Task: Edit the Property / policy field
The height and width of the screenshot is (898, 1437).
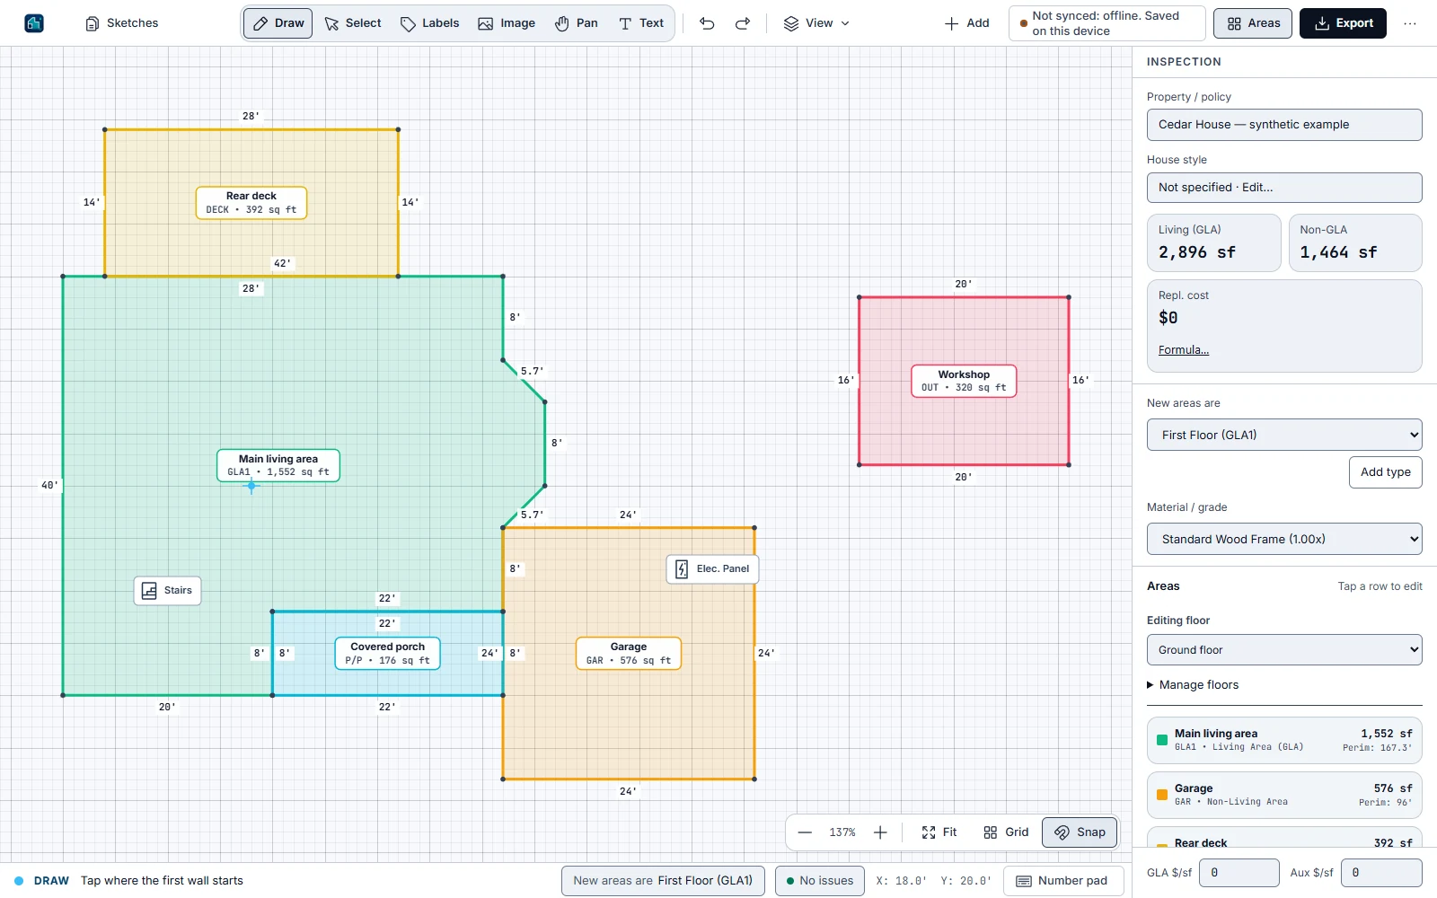Action: pyautogui.click(x=1284, y=125)
